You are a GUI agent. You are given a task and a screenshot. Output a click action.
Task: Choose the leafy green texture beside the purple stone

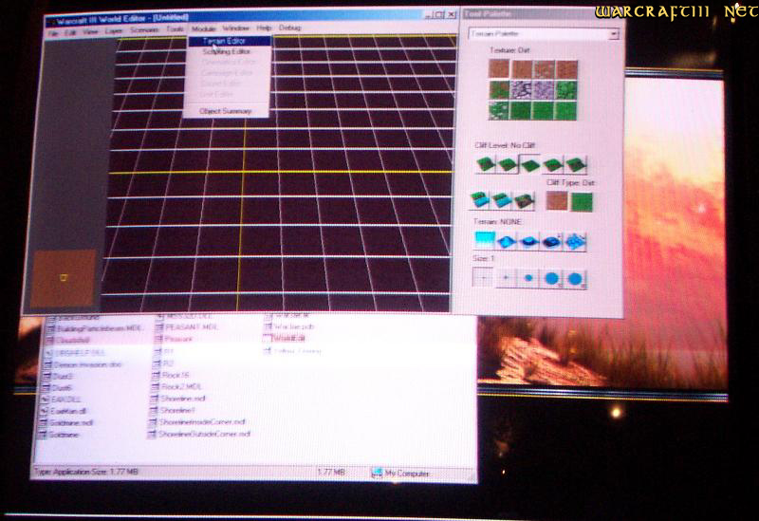[565, 89]
